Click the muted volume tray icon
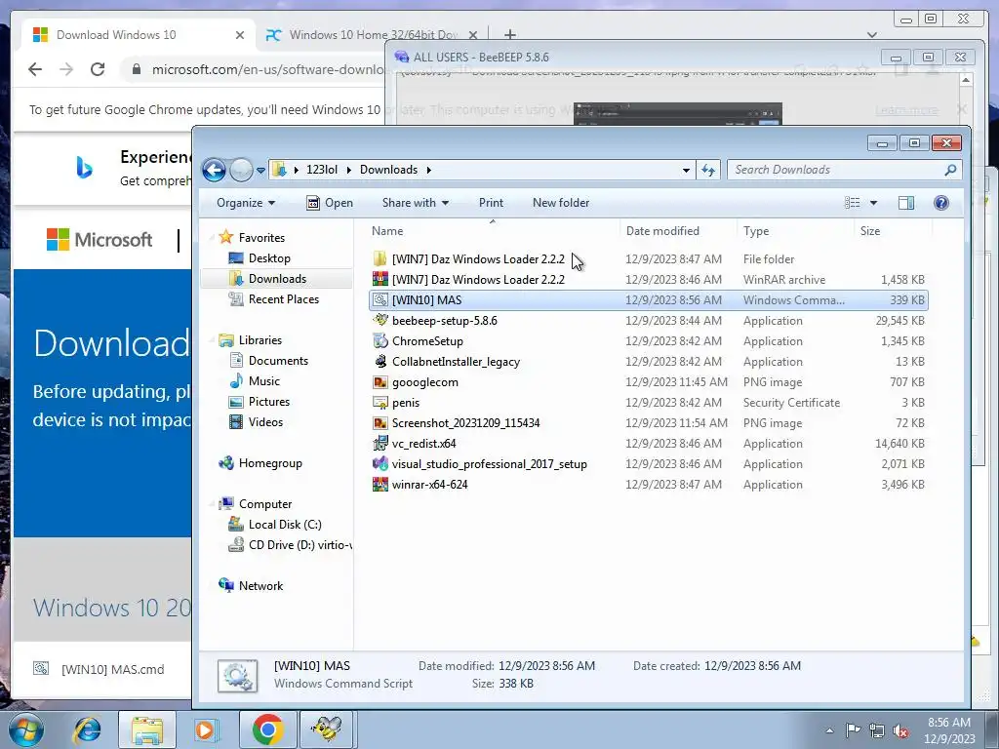 click(900, 730)
